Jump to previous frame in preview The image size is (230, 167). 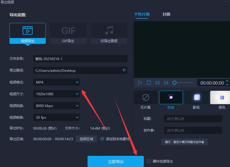pos(158,83)
